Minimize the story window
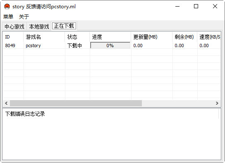The image size is (225, 163). (x=177, y=6)
